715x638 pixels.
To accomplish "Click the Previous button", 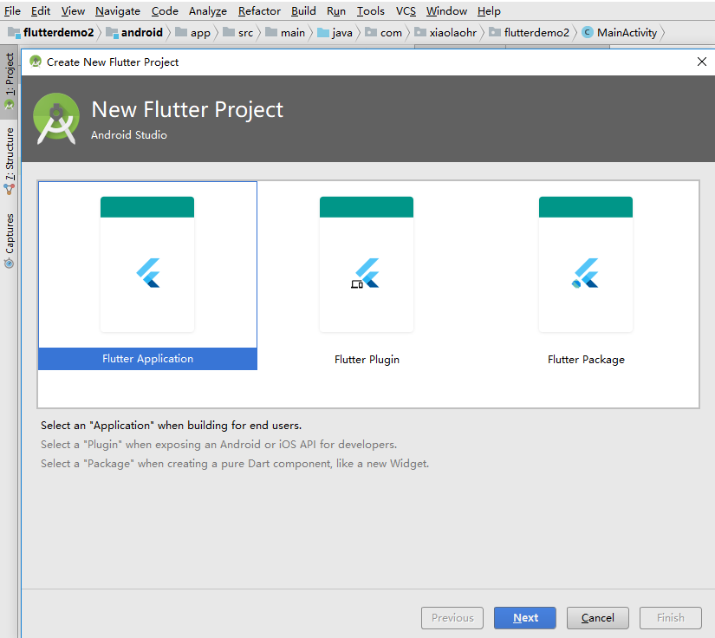I will point(452,618).
